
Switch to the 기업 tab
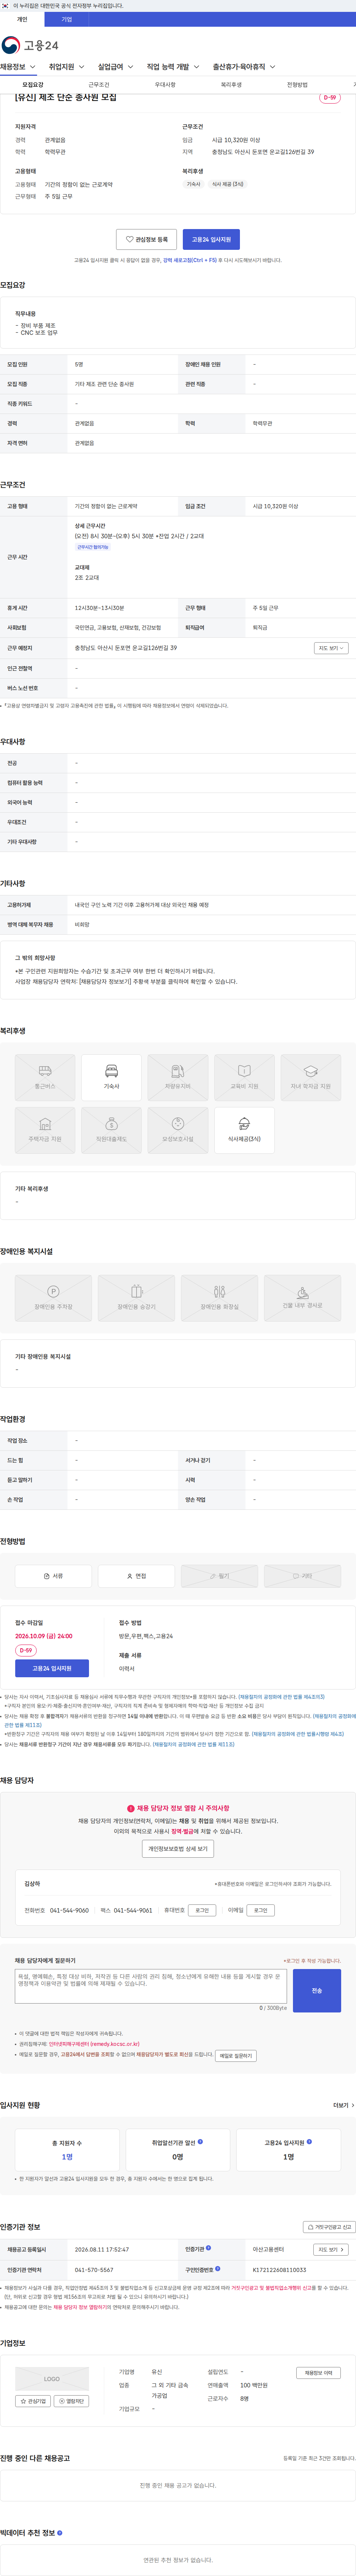coord(67,19)
